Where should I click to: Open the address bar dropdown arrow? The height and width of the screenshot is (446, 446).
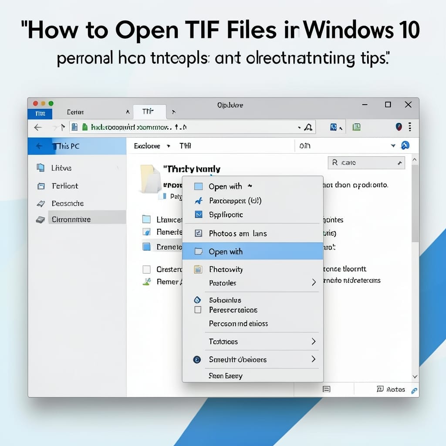tap(299, 128)
